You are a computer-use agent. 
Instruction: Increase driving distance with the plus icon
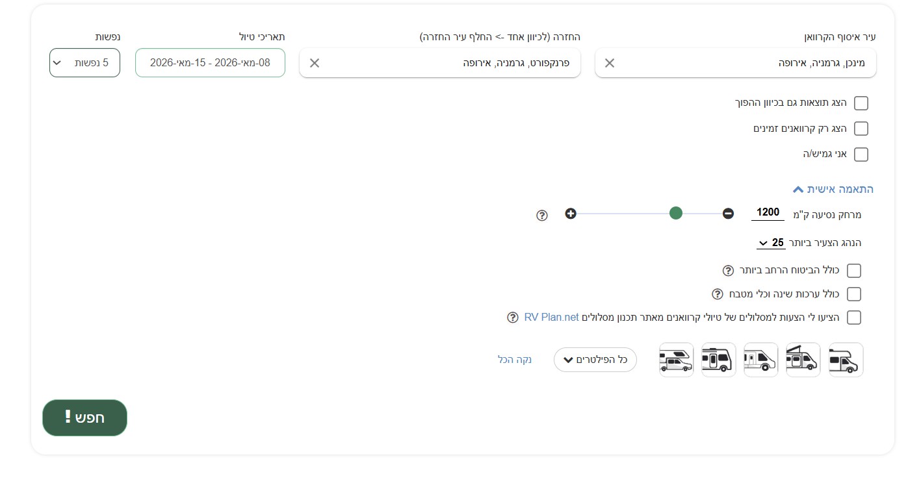(x=571, y=214)
